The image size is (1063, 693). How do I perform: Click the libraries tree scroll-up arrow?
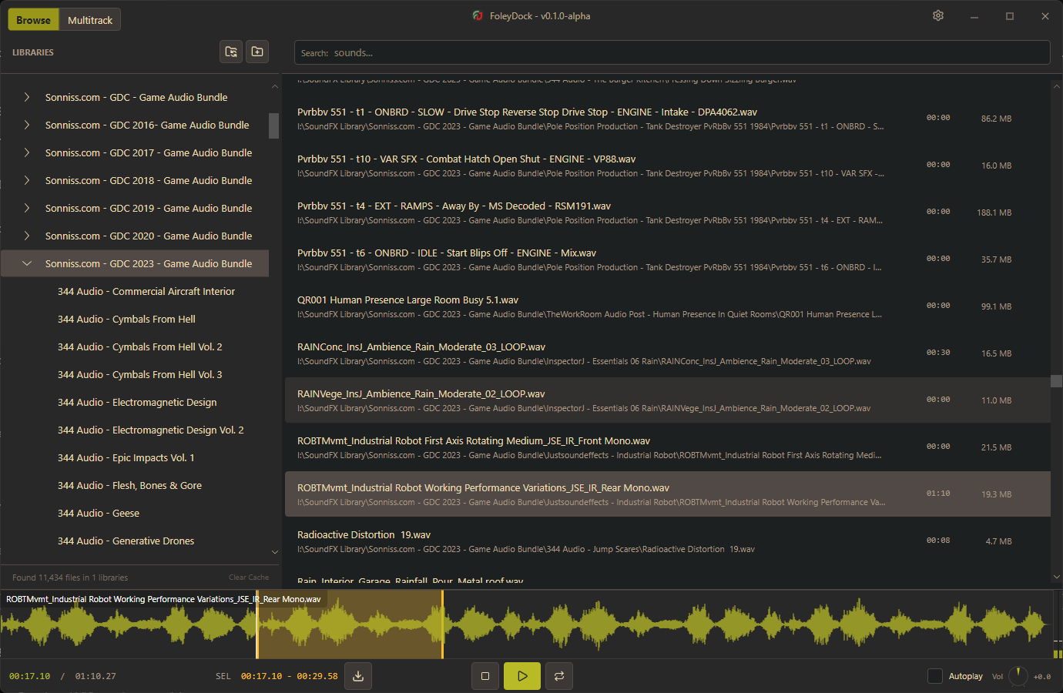click(x=274, y=86)
